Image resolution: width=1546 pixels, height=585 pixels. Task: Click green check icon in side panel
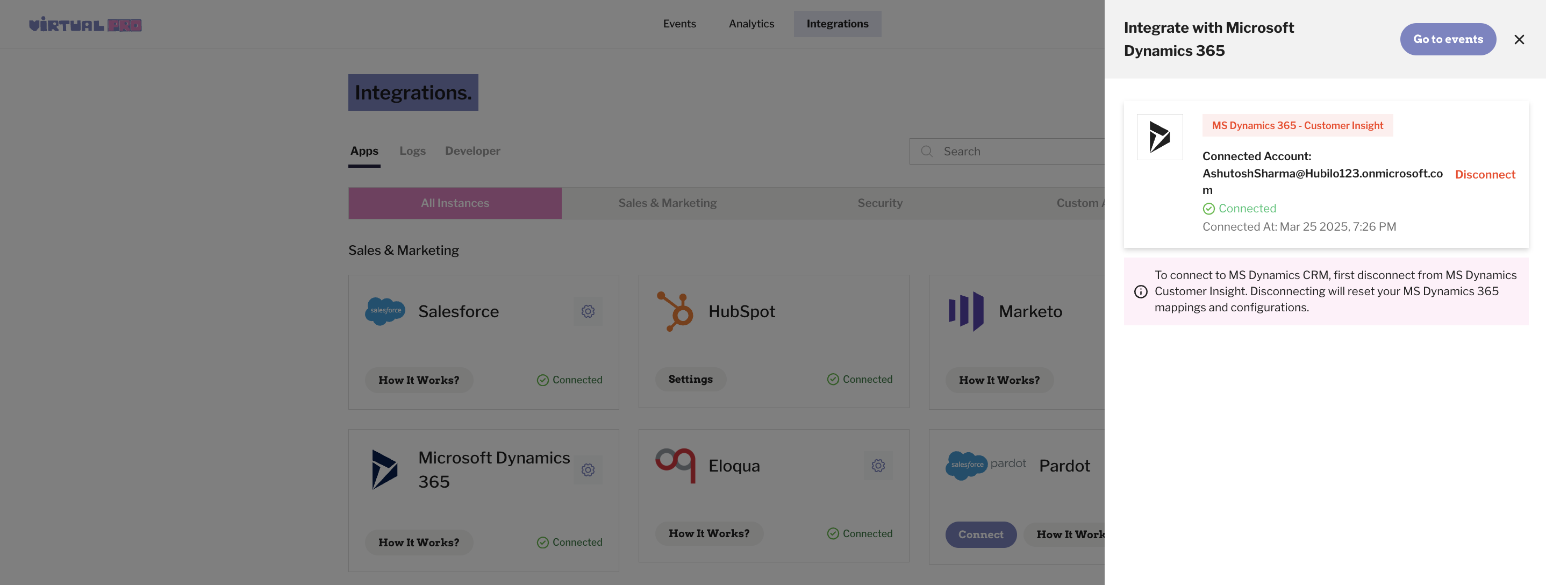point(1209,209)
